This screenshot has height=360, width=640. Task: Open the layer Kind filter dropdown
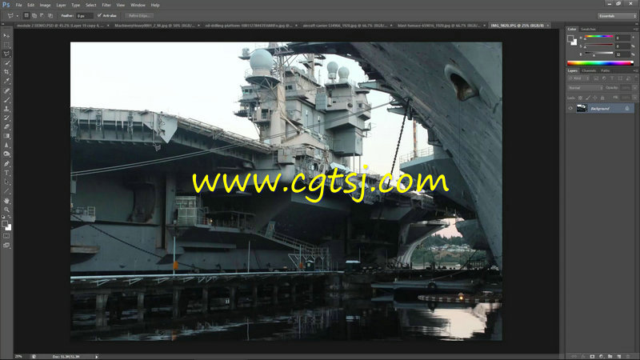point(578,78)
